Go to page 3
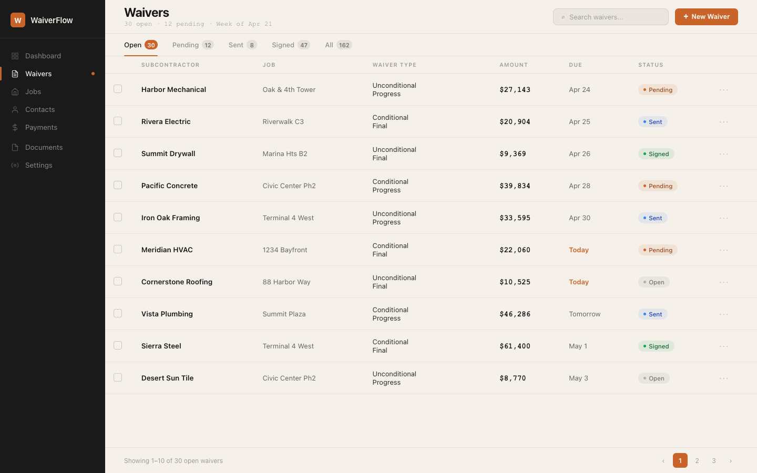This screenshot has height=473, width=757. coord(714,461)
